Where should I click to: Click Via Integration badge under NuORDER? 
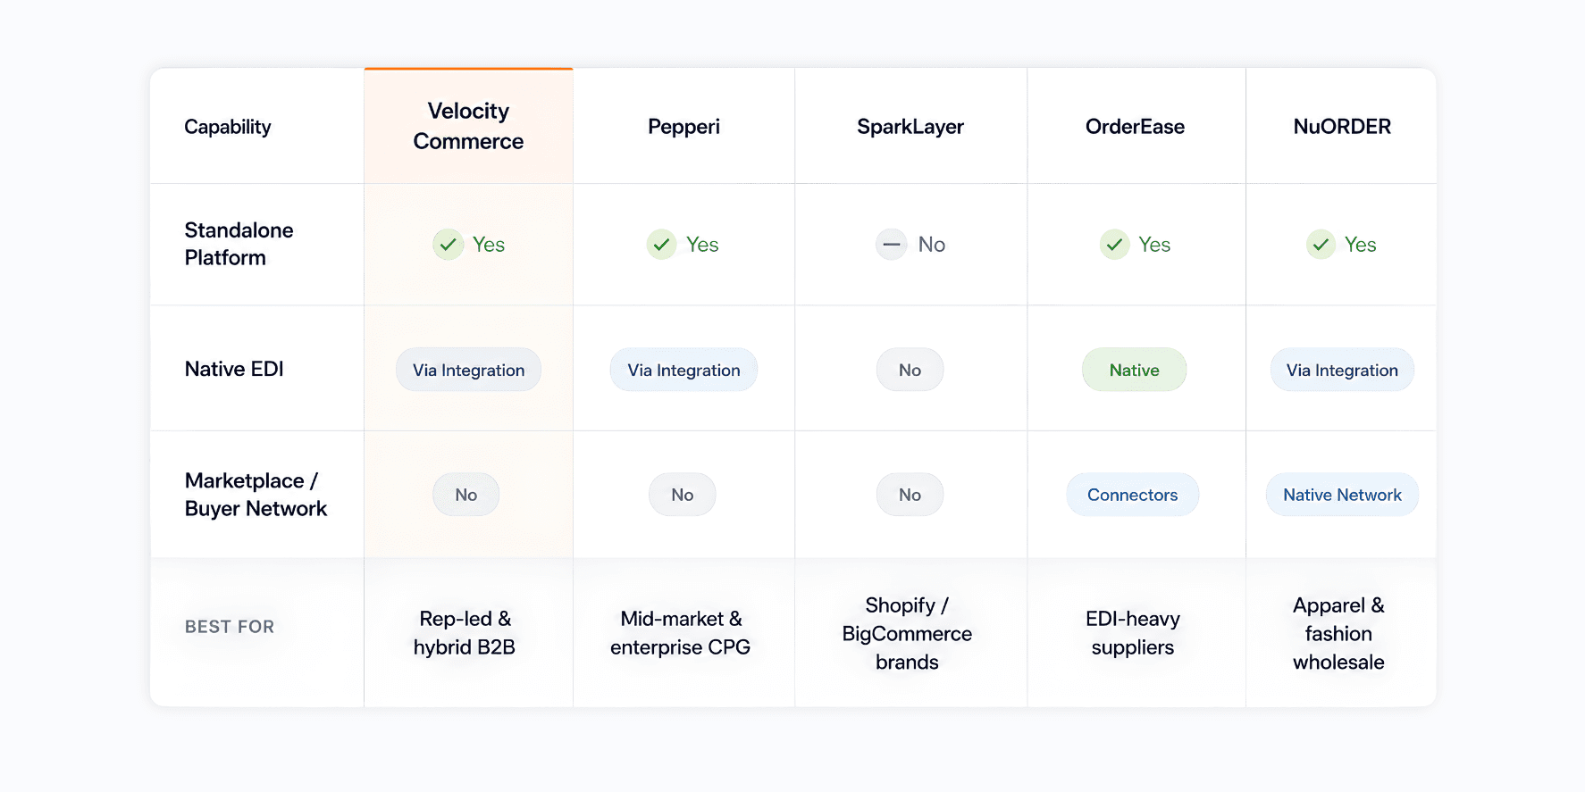[1342, 370]
